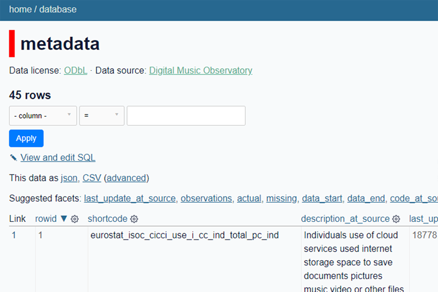
Task: Open the equals operator dropdown
Action: point(102,116)
